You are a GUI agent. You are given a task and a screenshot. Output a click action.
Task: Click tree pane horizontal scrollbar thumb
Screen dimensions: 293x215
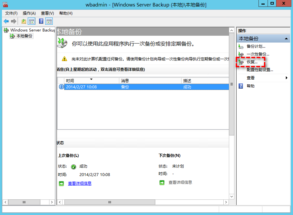24,202
